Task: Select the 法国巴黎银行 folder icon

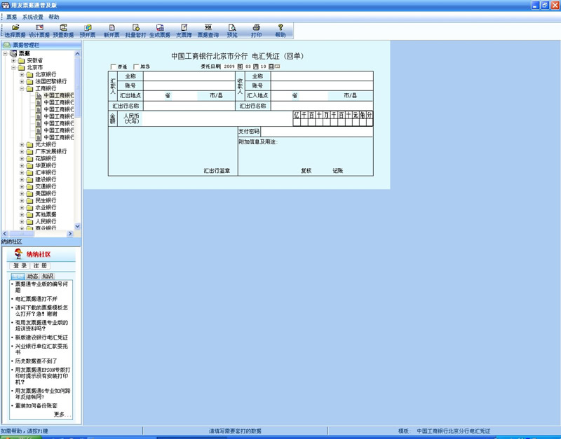Action: tap(29, 81)
